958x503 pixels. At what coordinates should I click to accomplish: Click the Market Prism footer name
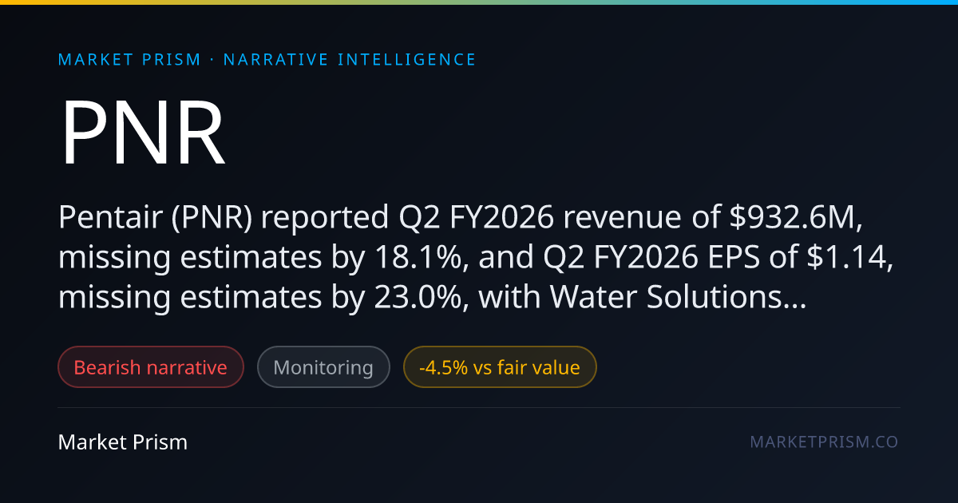click(123, 442)
